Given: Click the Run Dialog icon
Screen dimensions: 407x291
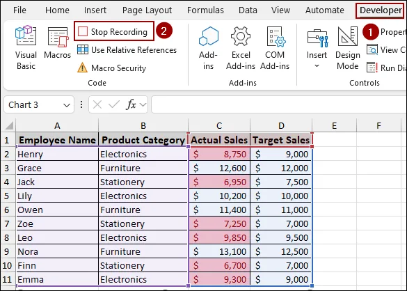Looking at the screenshot, I should click(372, 68).
